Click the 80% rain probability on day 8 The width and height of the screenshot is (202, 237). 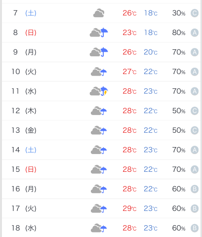[x=179, y=33]
